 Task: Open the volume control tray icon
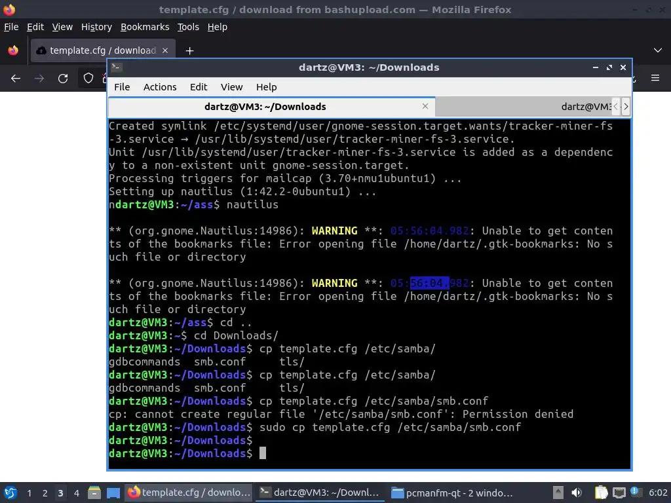(577, 493)
